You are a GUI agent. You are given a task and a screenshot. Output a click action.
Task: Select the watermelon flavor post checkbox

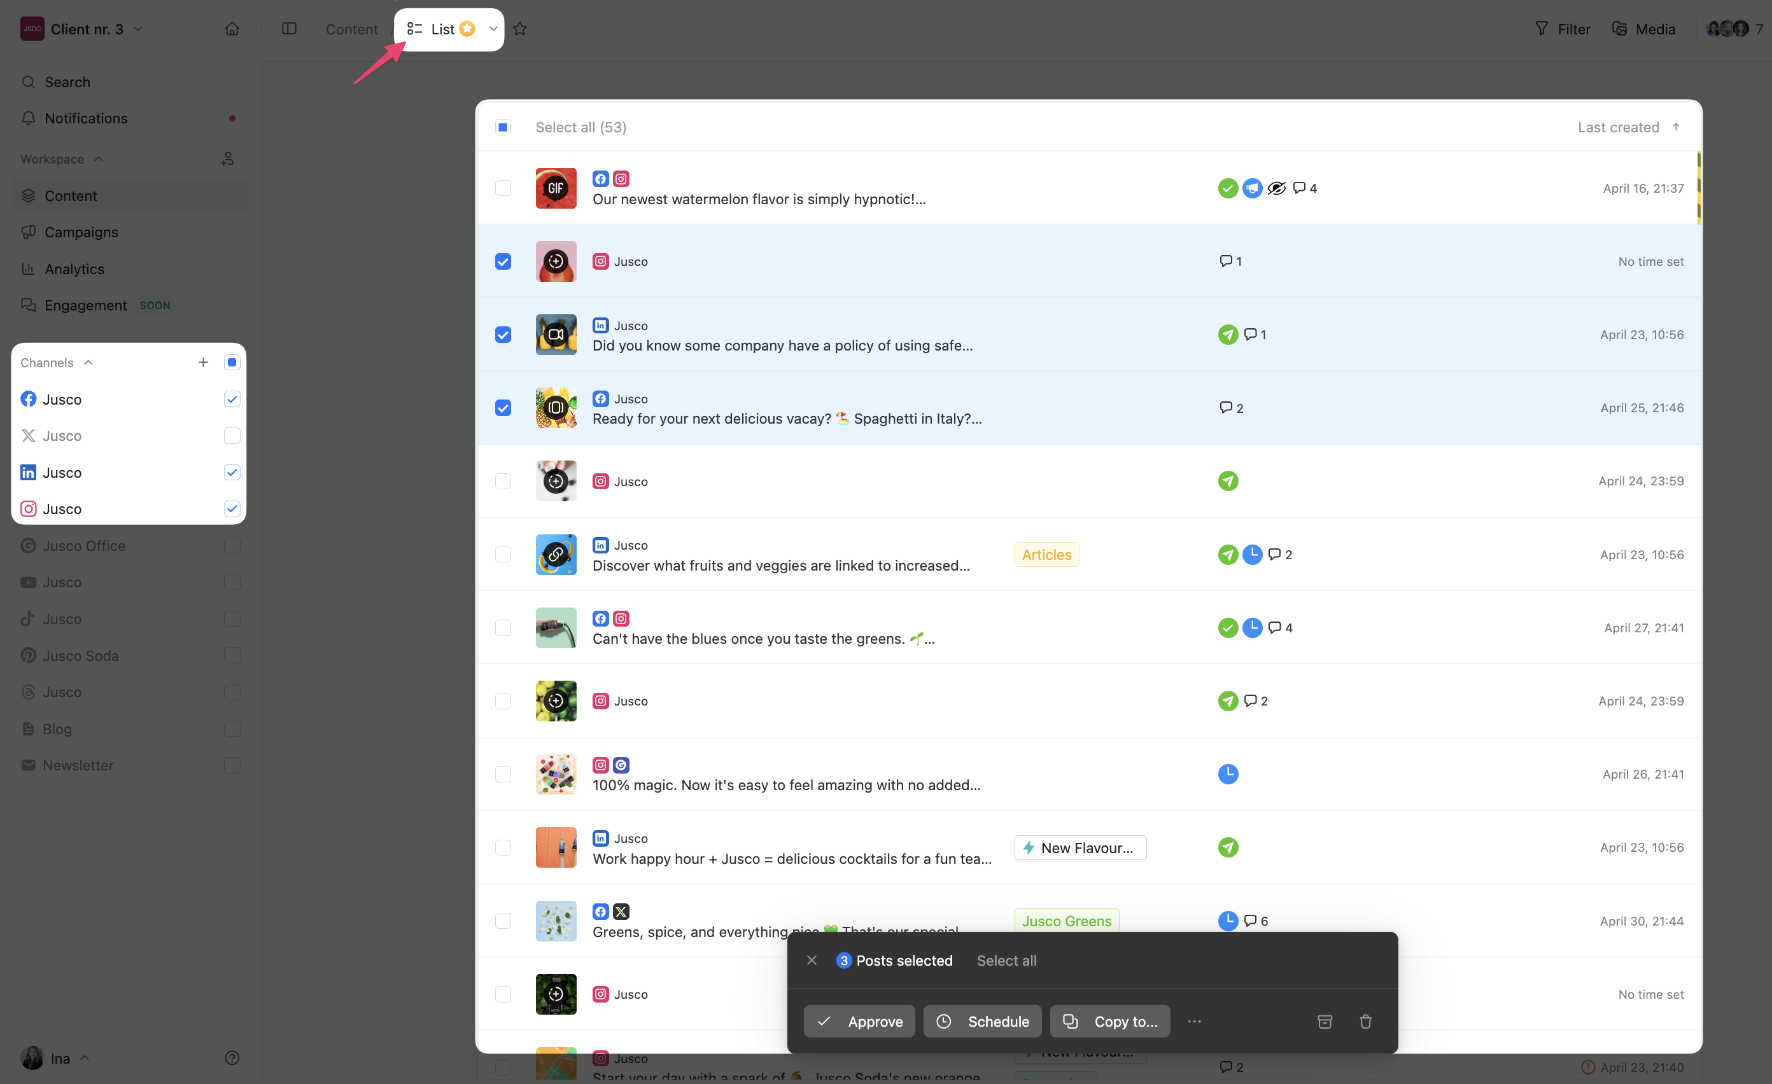[x=503, y=188]
